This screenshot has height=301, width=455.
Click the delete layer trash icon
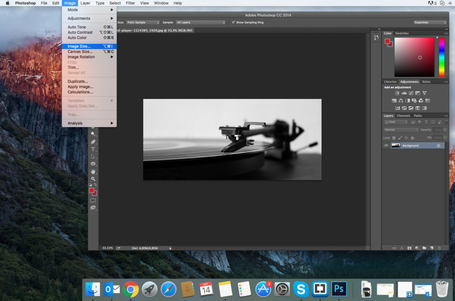(439, 248)
